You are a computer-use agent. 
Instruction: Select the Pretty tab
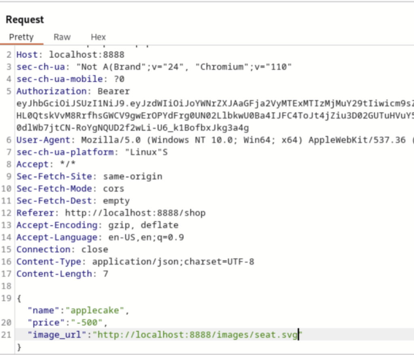click(21, 37)
